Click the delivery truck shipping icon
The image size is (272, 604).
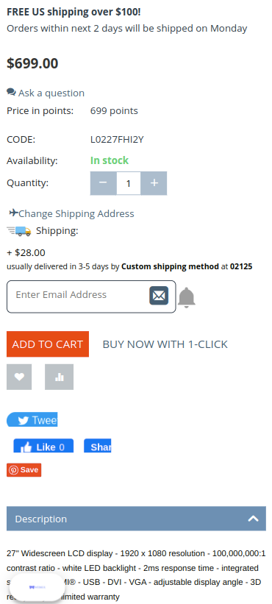19,231
